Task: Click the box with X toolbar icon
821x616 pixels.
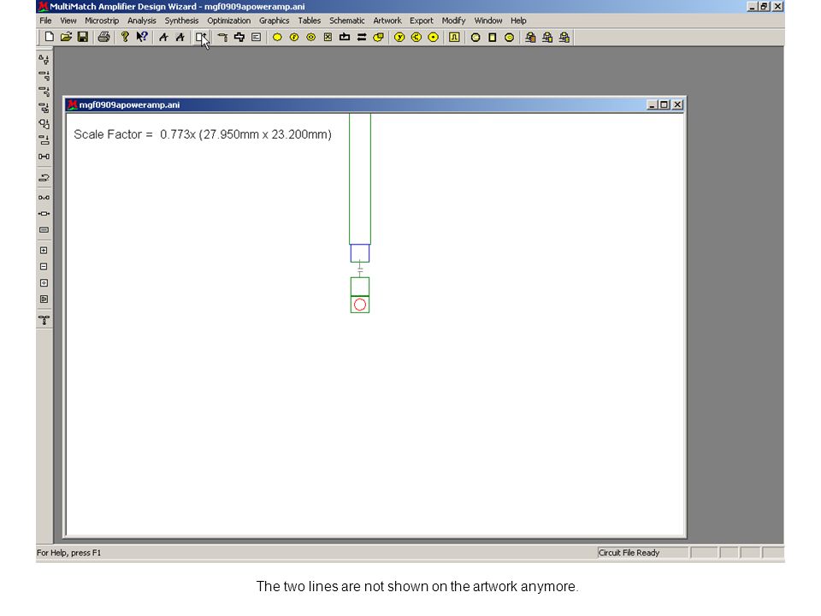Action: [328, 37]
